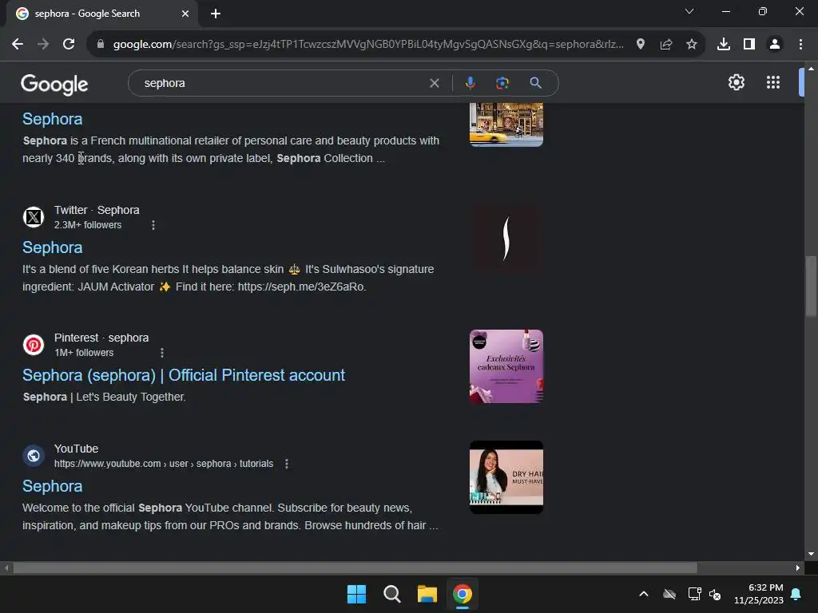The height and width of the screenshot is (613, 818).
Task: Click the purple Pinterest thumbnail
Action: coord(506,366)
